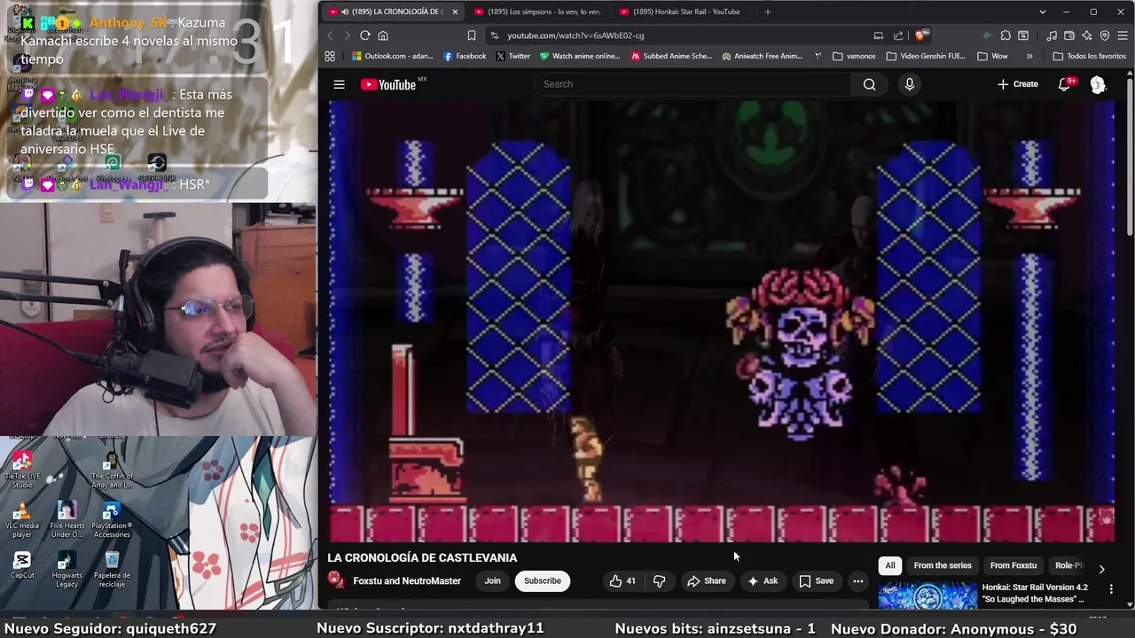1135x638 pixels.
Task: Click the Castlevania video player
Action: (723, 321)
